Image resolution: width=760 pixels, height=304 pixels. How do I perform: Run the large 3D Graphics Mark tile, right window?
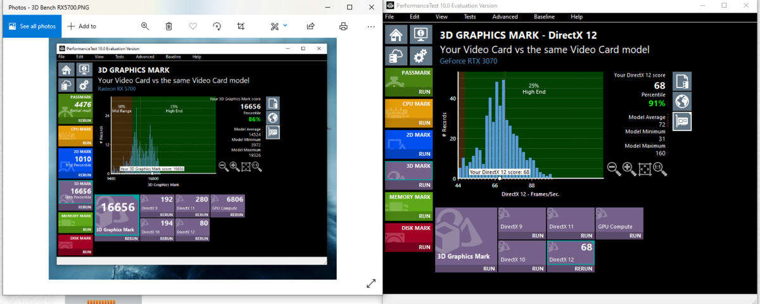coord(466,240)
